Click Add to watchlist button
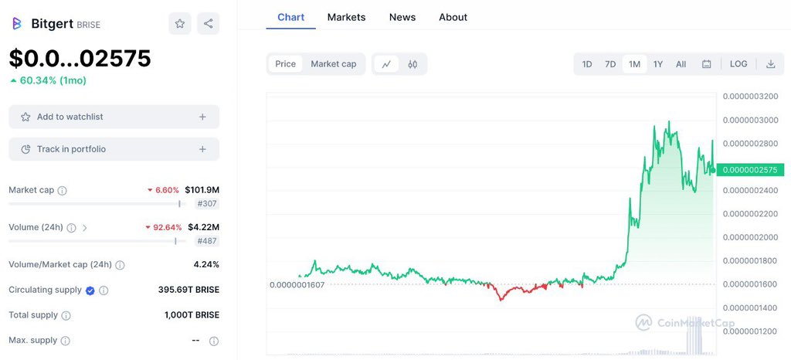The height and width of the screenshot is (360, 791). coord(114,117)
